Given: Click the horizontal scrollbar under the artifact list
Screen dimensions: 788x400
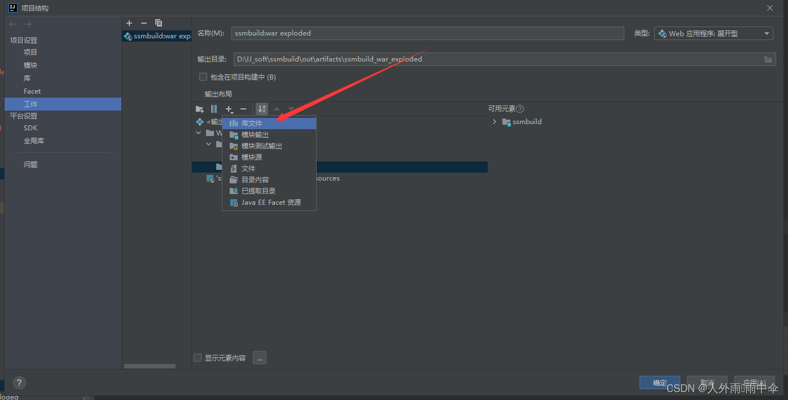Looking at the screenshot, I should pyautogui.click(x=150, y=366).
